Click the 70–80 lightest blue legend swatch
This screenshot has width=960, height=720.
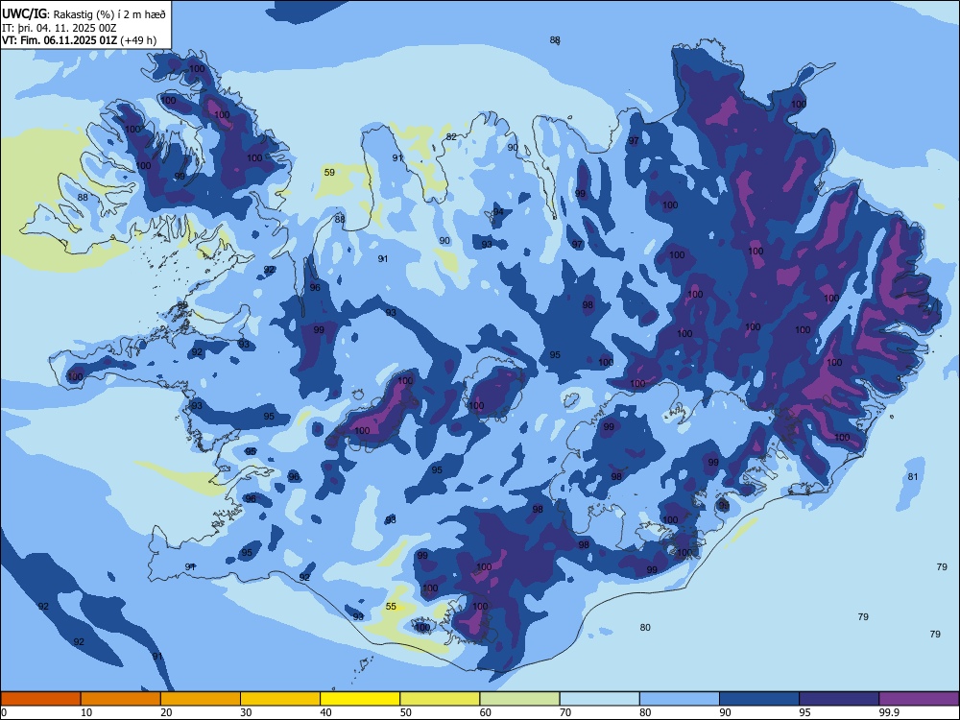(x=599, y=699)
